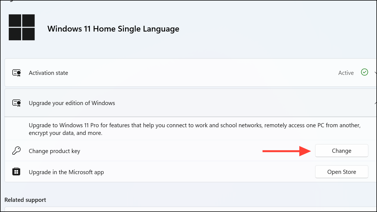Click the Windows logo icon
This screenshot has height=212, width=377.
[x=22, y=27]
